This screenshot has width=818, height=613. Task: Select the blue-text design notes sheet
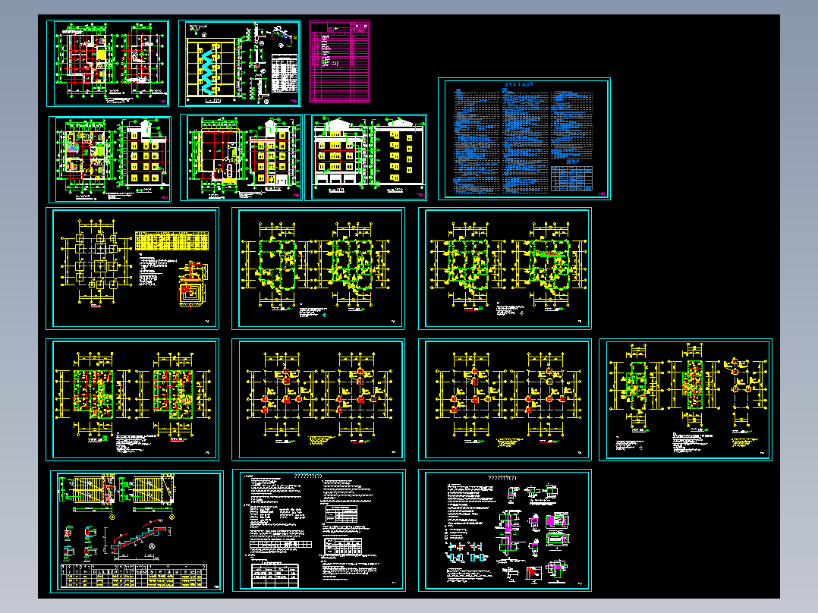(524, 139)
